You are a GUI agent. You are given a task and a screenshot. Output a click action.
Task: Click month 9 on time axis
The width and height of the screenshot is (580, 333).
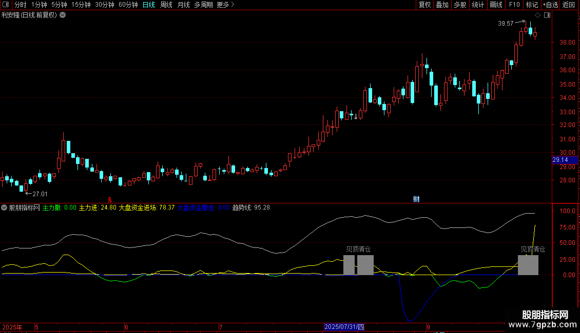(428, 327)
